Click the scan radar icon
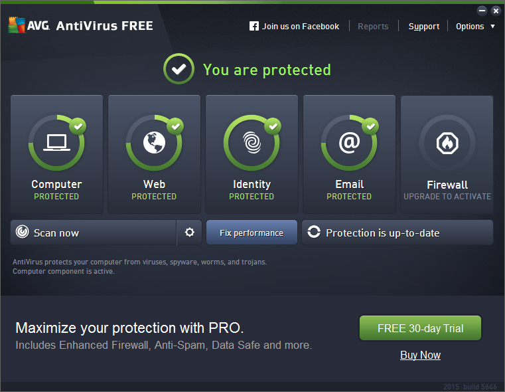505x392 pixels. (x=23, y=233)
